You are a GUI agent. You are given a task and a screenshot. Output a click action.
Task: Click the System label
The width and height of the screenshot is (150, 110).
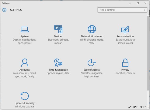[x=25, y=36]
